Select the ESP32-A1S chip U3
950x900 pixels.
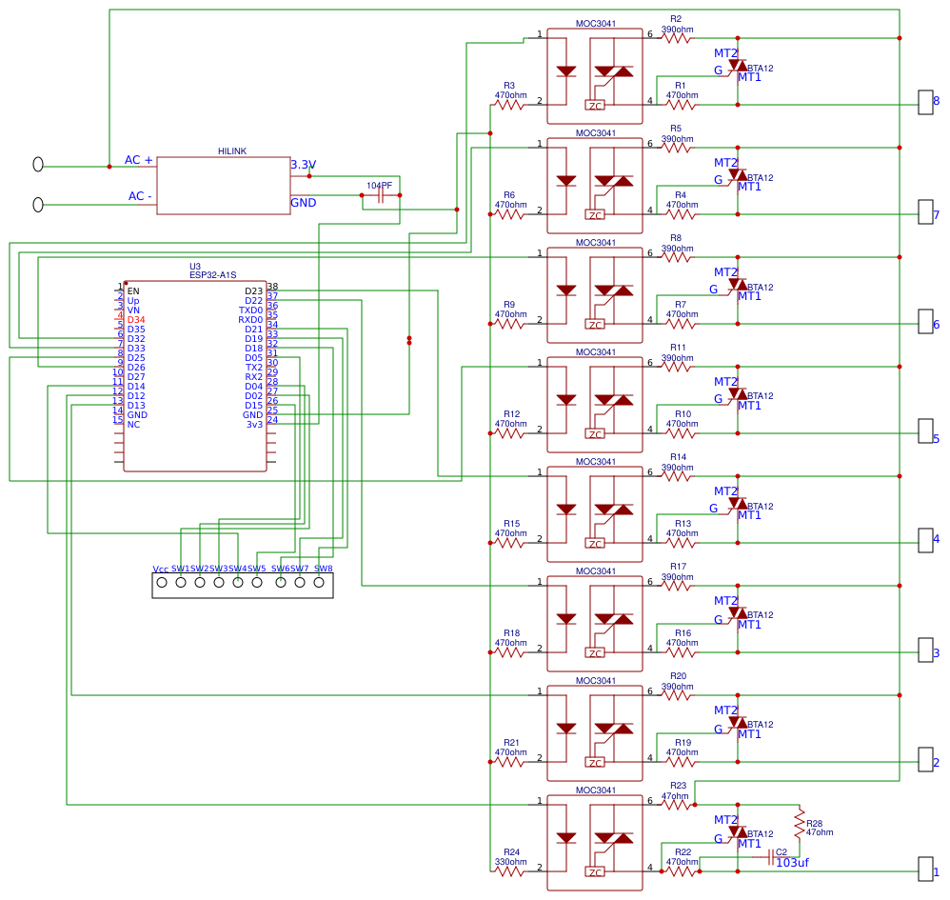coord(195,376)
